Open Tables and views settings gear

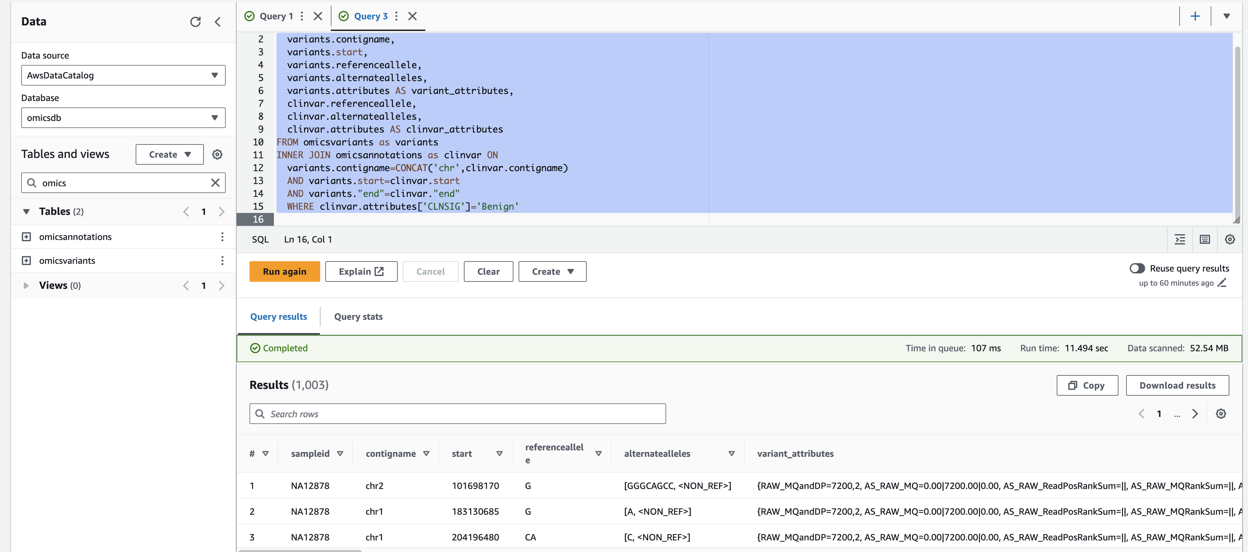218,155
